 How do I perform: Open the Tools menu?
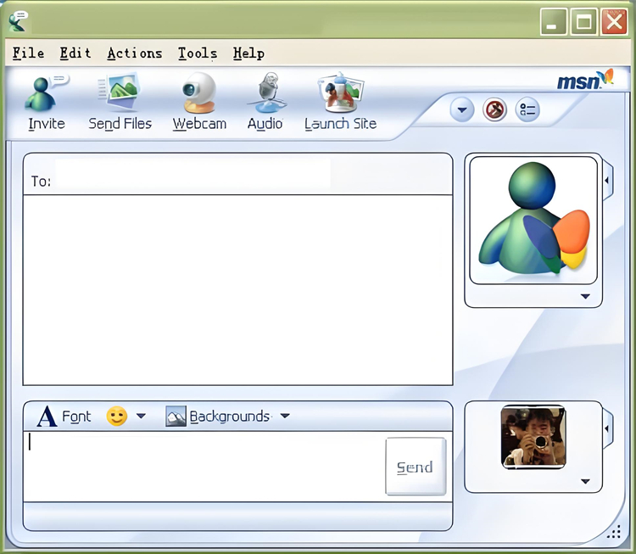tap(198, 53)
